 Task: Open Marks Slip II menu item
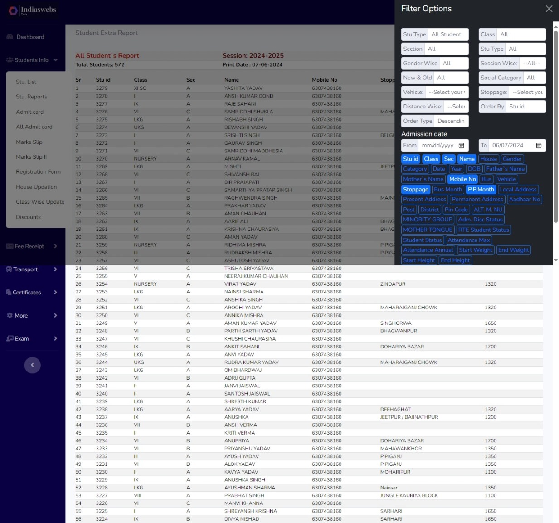(x=31, y=157)
